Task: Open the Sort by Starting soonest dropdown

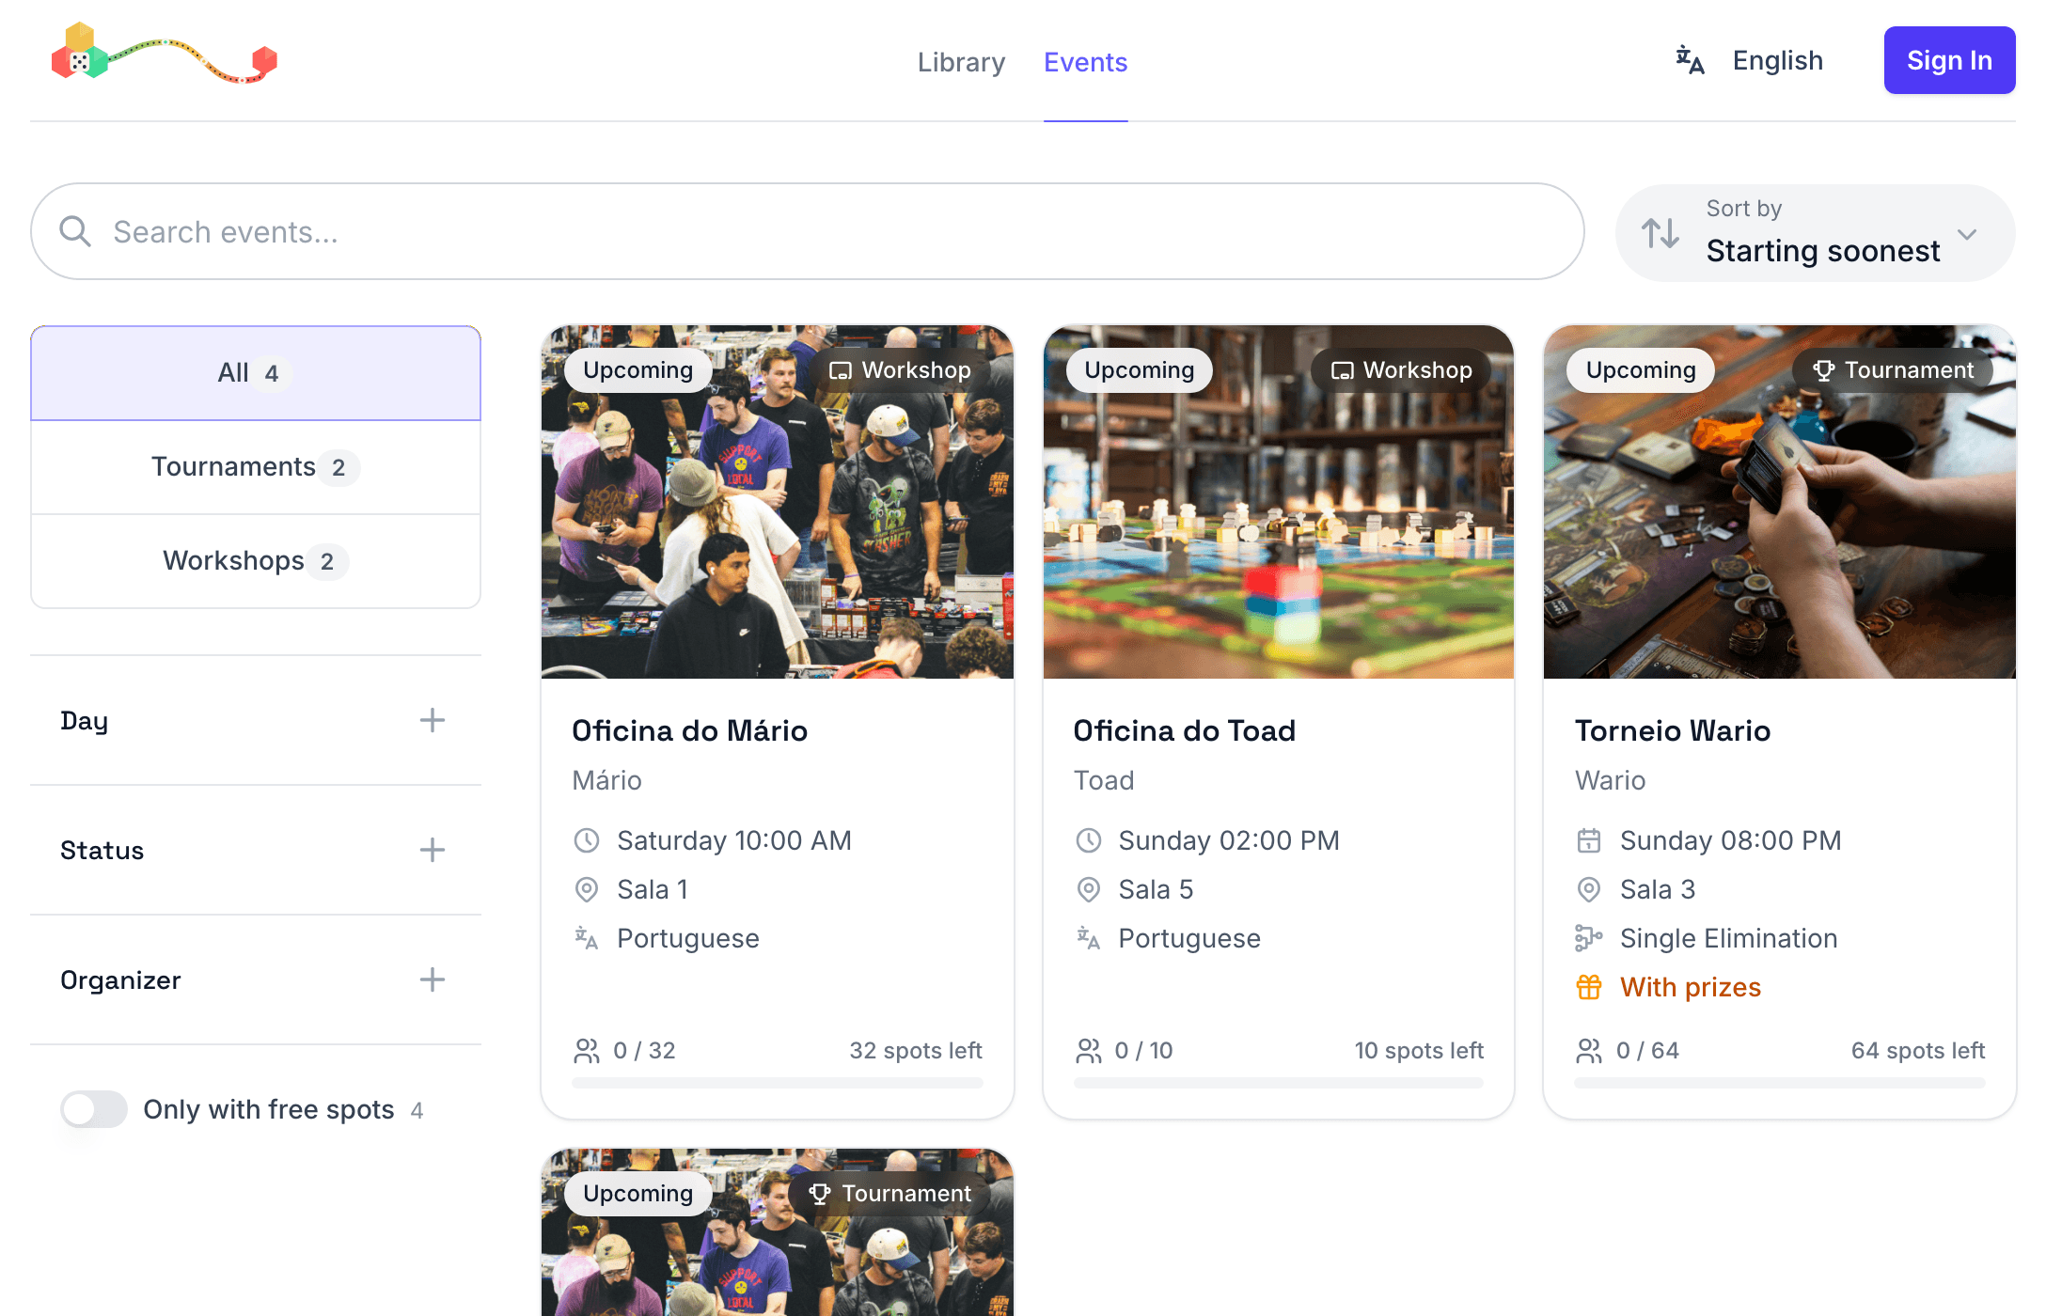Action: (1815, 232)
